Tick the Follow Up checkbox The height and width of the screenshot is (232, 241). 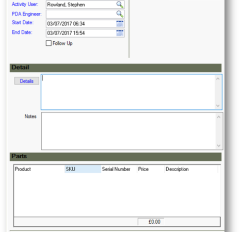[x=49, y=43]
